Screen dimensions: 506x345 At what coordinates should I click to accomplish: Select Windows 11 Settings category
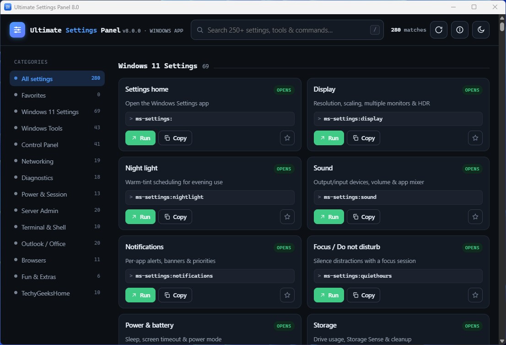57,111
